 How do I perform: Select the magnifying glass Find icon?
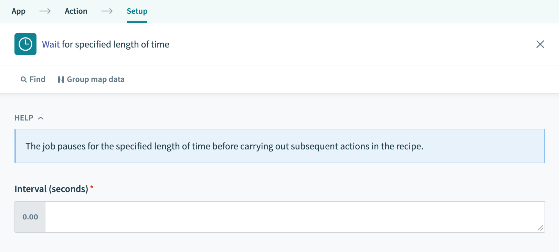point(23,79)
